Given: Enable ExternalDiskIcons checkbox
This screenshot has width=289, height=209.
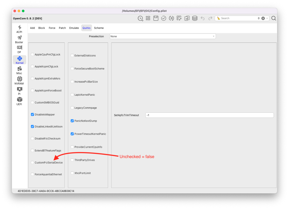Looking at the screenshot, I should click(x=72, y=55).
